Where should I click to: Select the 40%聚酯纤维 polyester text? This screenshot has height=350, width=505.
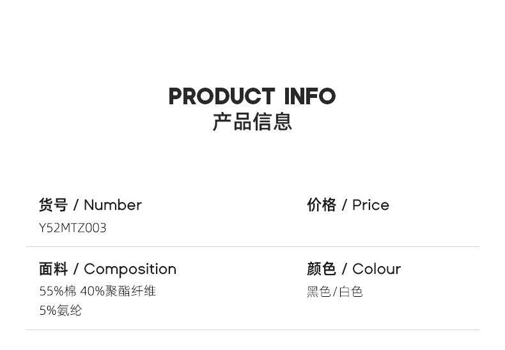pos(118,291)
